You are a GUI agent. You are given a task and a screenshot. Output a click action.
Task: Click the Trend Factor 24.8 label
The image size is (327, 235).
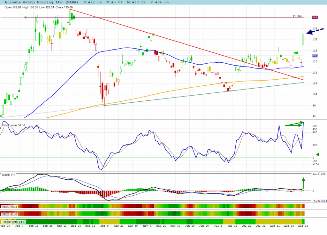click(x=13, y=222)
